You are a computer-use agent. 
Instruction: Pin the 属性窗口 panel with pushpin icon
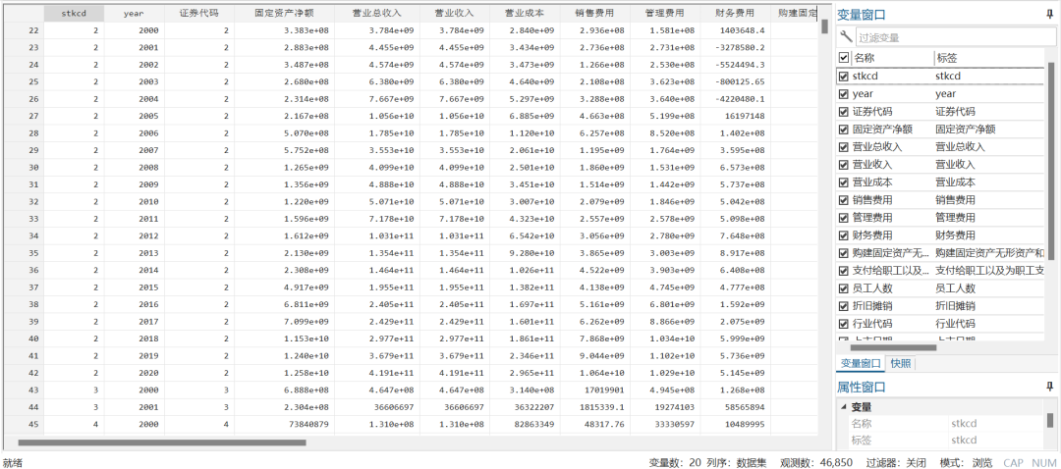pos(1049,387)
